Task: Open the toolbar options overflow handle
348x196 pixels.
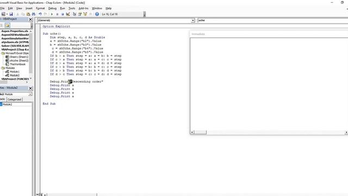Action: click(x=145, y=14)
